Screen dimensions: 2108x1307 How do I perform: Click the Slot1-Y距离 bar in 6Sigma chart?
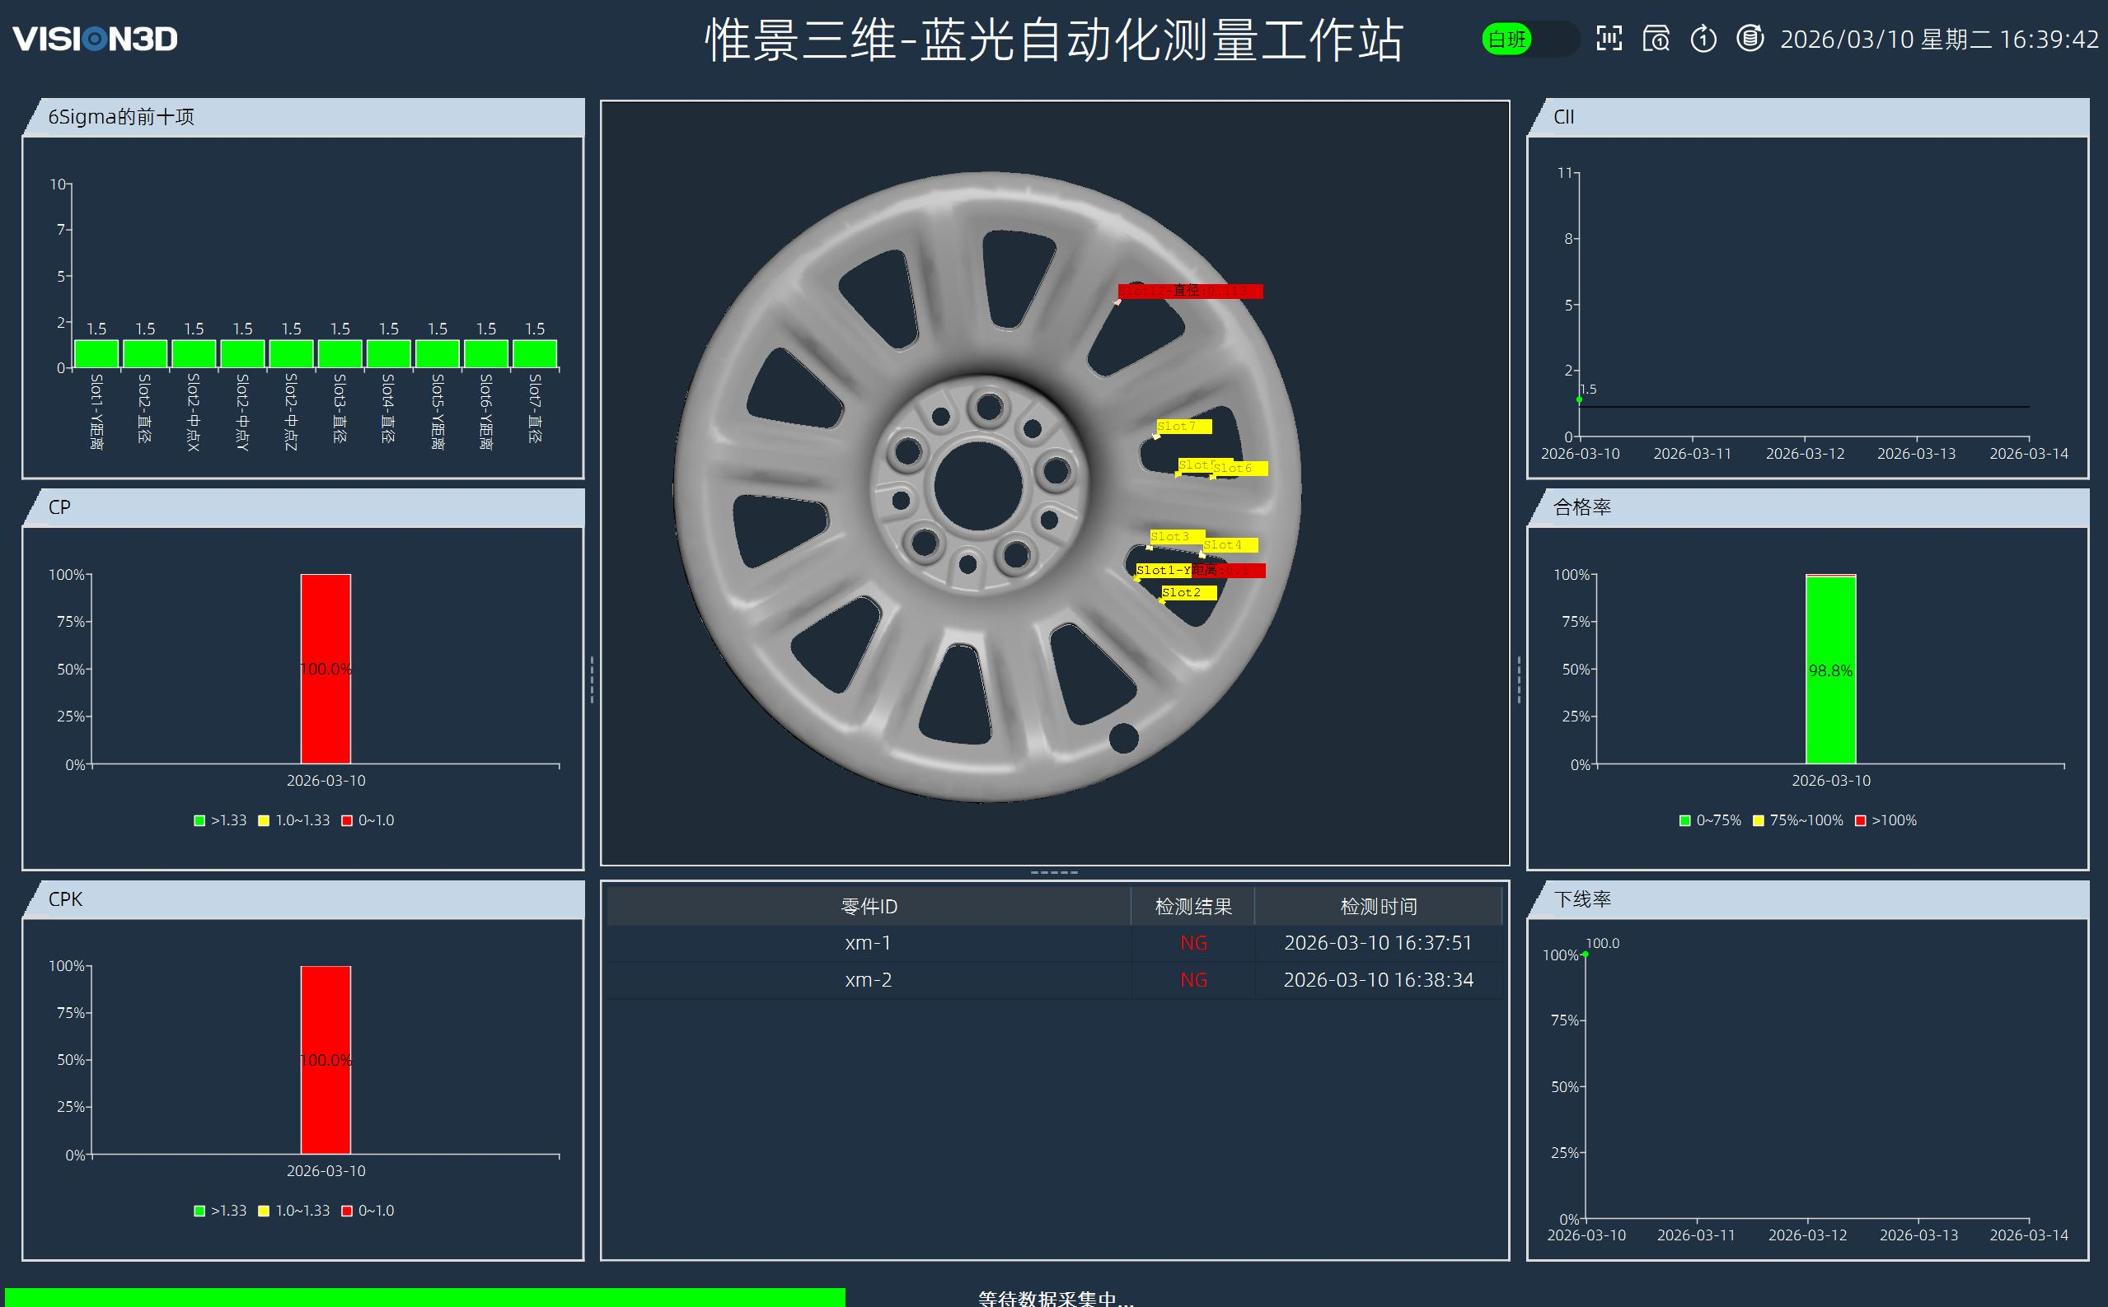click(x=96, y=353)
